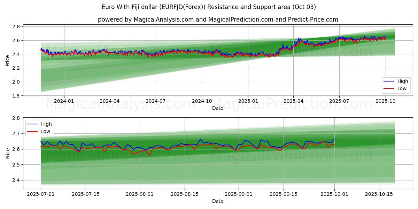This screenshot has height=209, width=418.
Task: Click the 2025-10-01 date on bottom axis
Action: tap(334, 194)
